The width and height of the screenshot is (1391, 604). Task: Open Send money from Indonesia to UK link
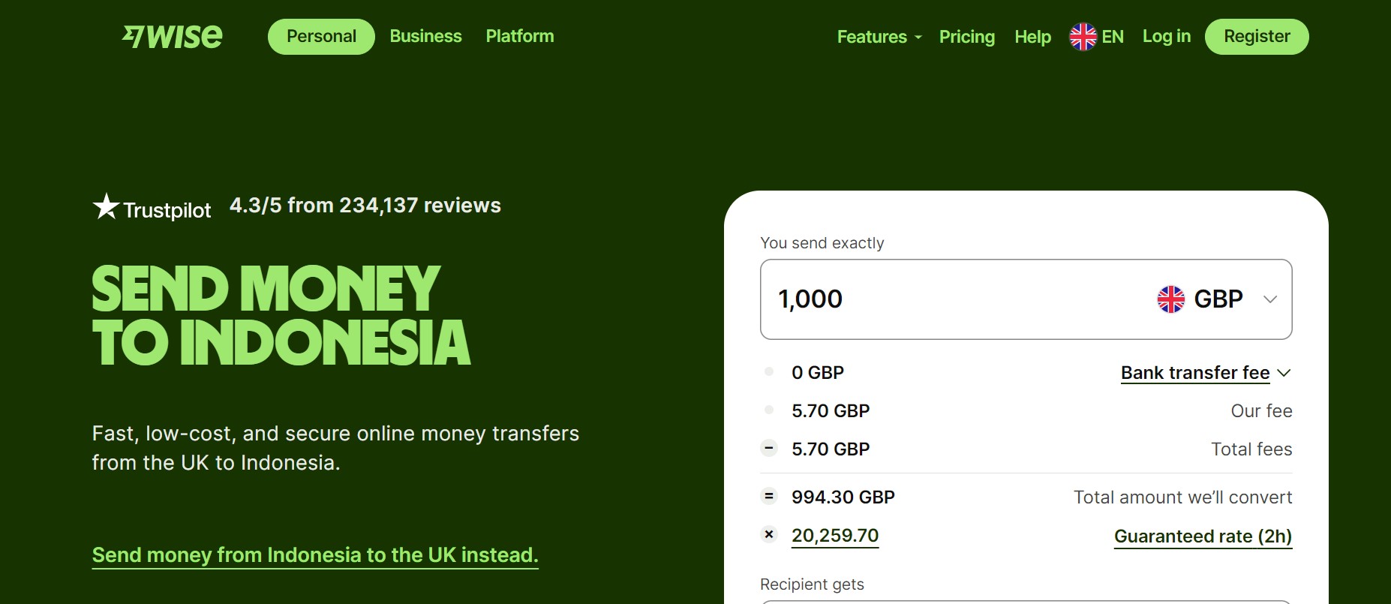(x=315, y=555)
